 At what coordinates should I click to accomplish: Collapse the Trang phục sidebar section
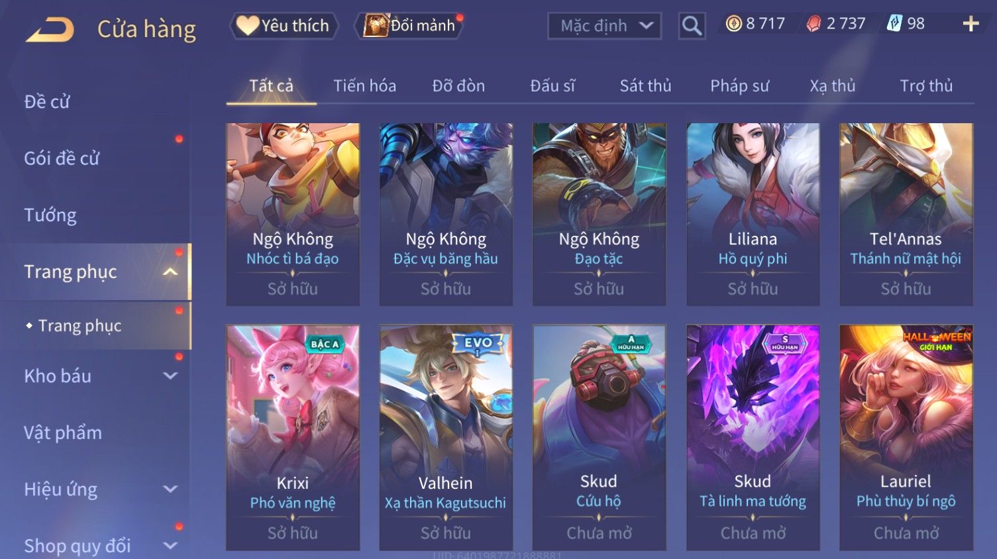tap(170, 272)
